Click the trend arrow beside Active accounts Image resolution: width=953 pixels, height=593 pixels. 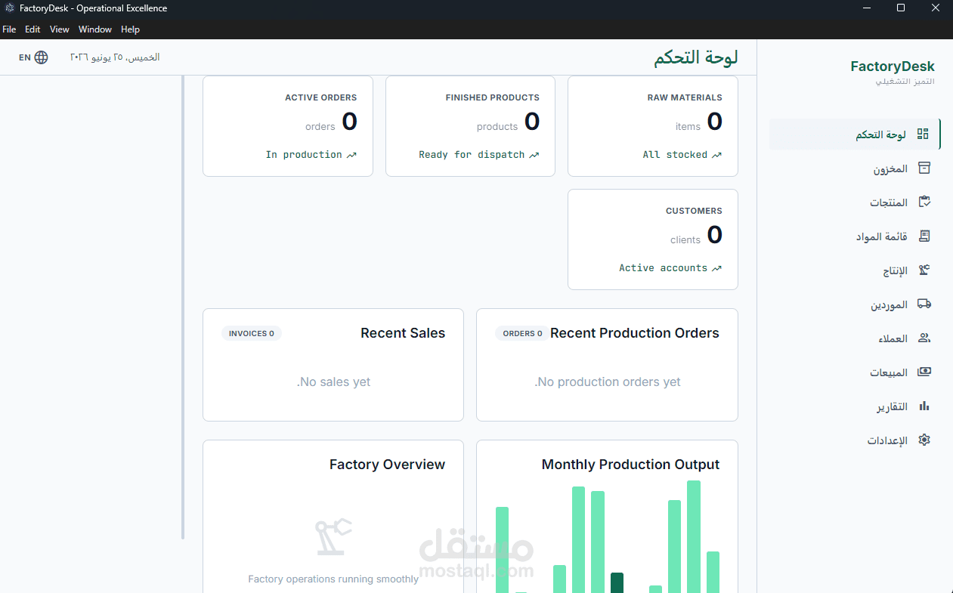[716, 268]
